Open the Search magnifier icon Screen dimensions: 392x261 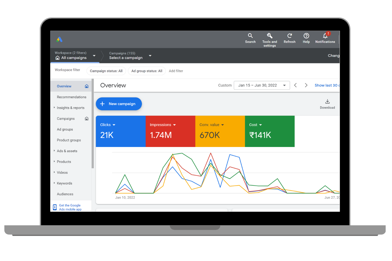coord(250,36)
